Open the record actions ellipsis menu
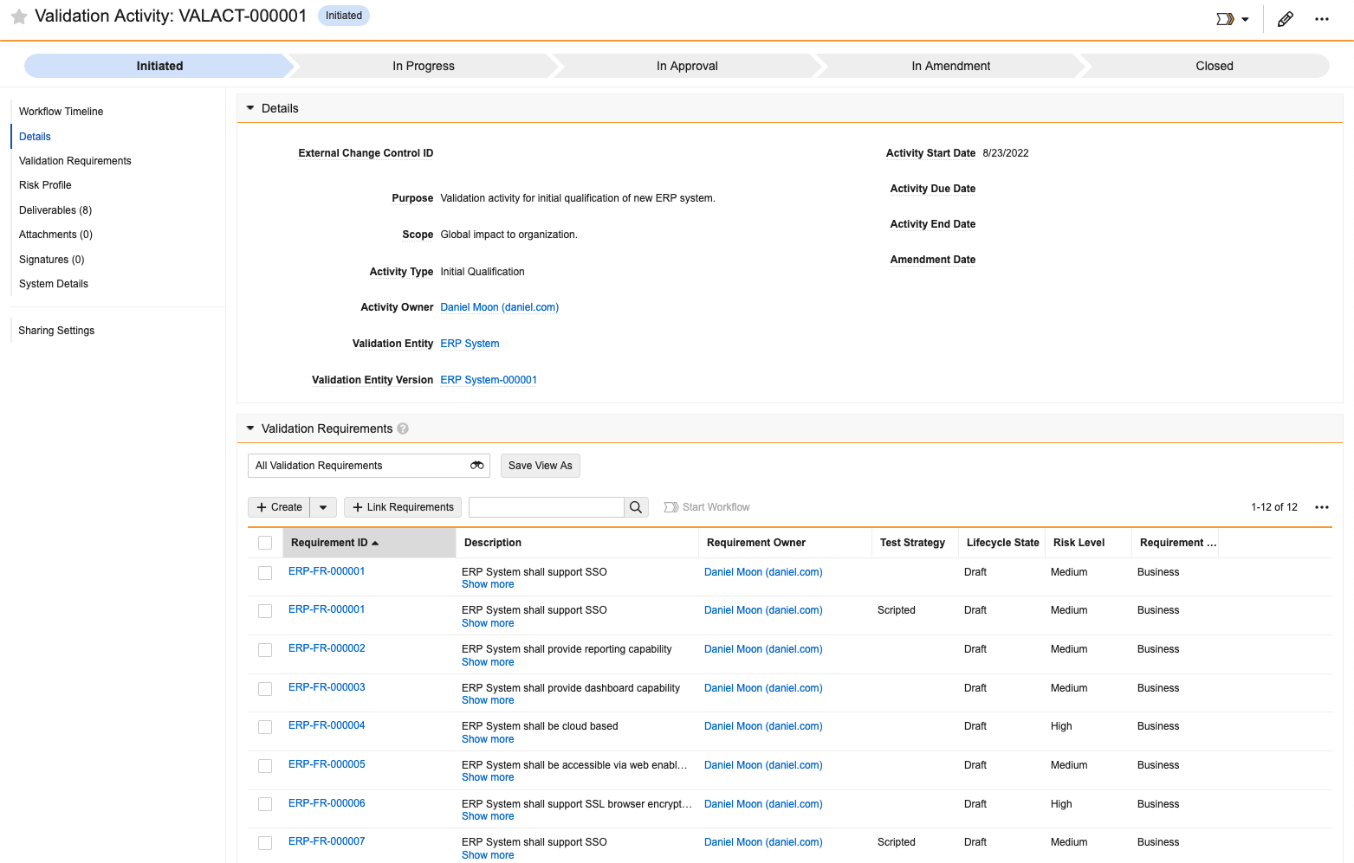The height and width of the screenshot is (863, 1354). click(1321, 19)
